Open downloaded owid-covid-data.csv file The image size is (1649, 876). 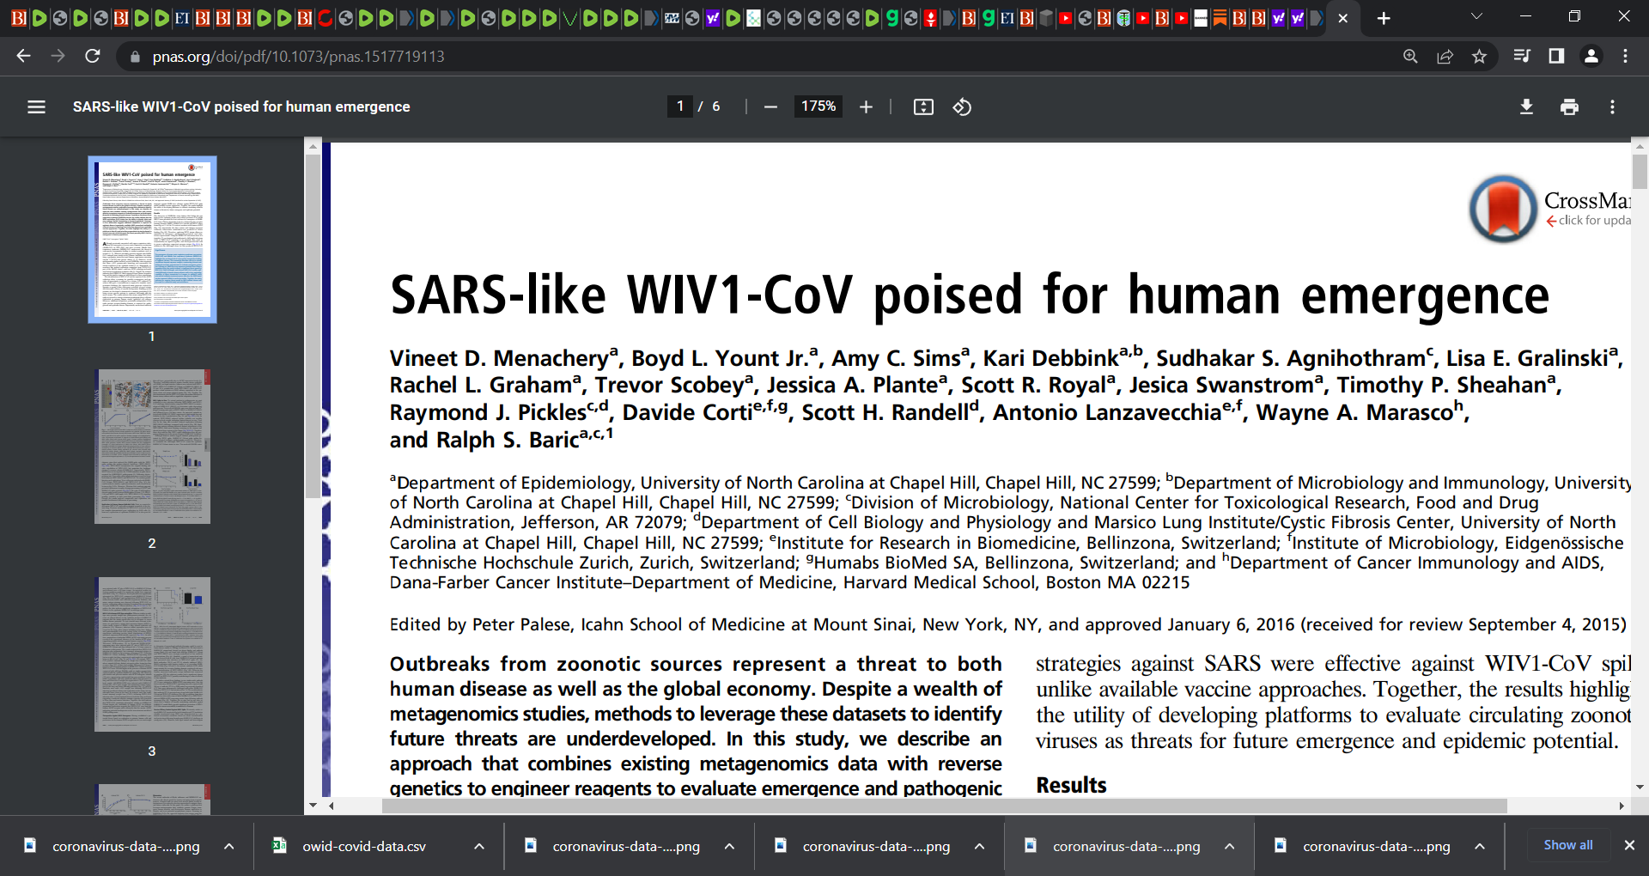click(363, 846)
